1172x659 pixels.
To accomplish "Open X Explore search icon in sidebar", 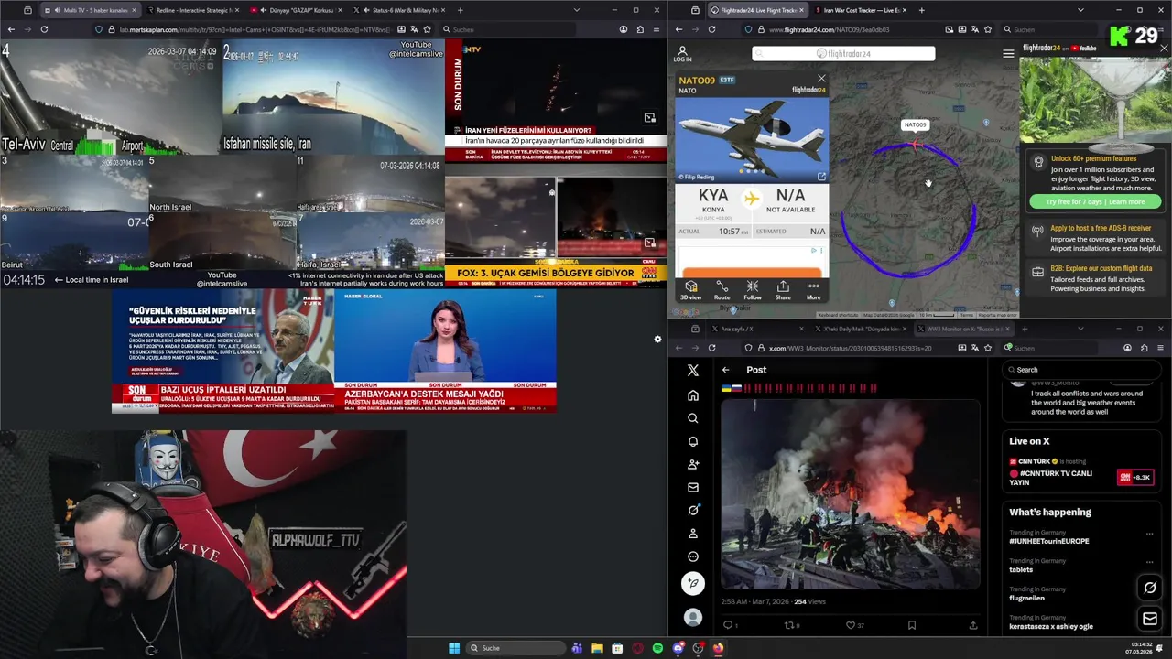I will click(x=693, y=418).
